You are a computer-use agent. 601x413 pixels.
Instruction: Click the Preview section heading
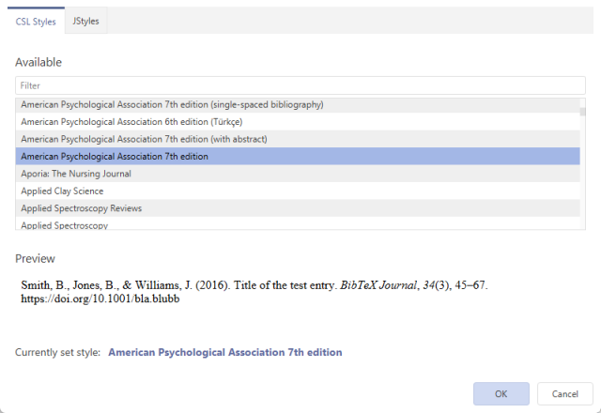35,258
